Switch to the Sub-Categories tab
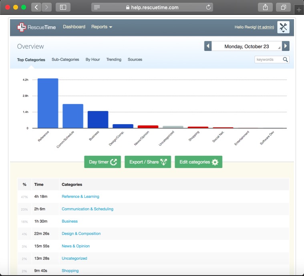304x276 pixels. [x=65, y=60]
